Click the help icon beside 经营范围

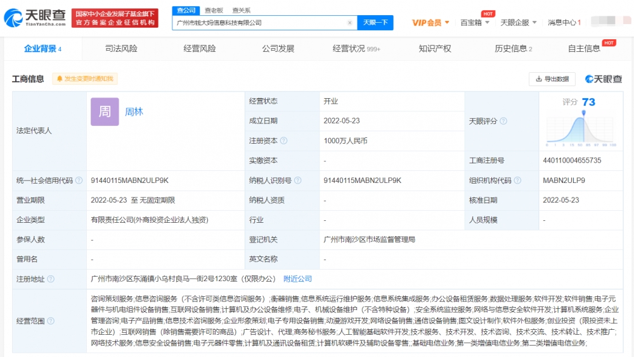[x=51, y=321]
